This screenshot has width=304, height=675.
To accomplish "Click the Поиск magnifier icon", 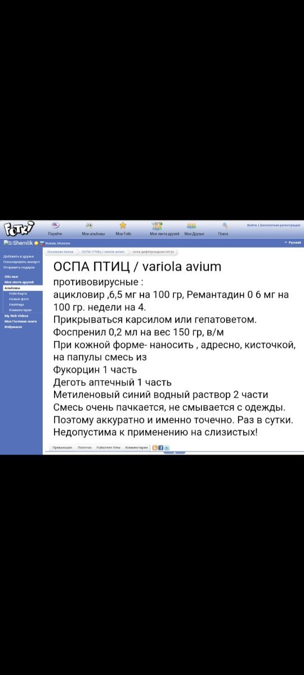I will coord(225,225).
